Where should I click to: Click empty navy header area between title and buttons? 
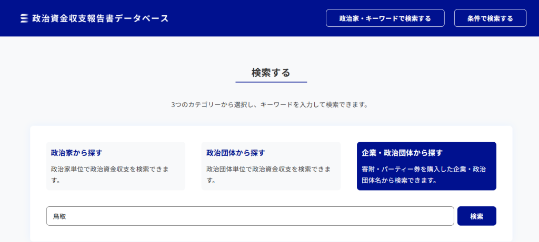pyautogui.click(x=247, y=18)
